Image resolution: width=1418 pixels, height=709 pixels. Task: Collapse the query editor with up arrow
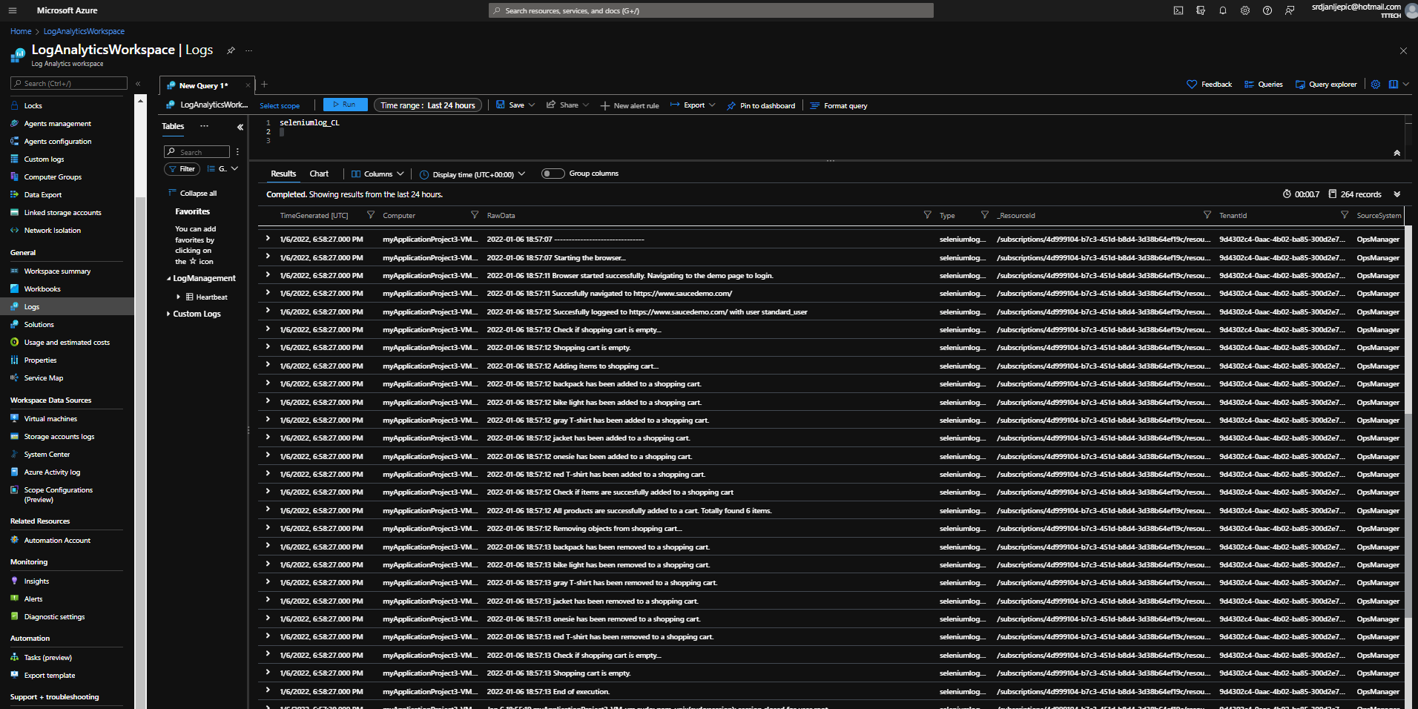click(1396, 153)
